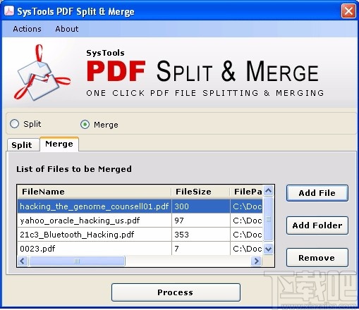
Task: Select the Merge radio button
Action: (x=85, y=124)
